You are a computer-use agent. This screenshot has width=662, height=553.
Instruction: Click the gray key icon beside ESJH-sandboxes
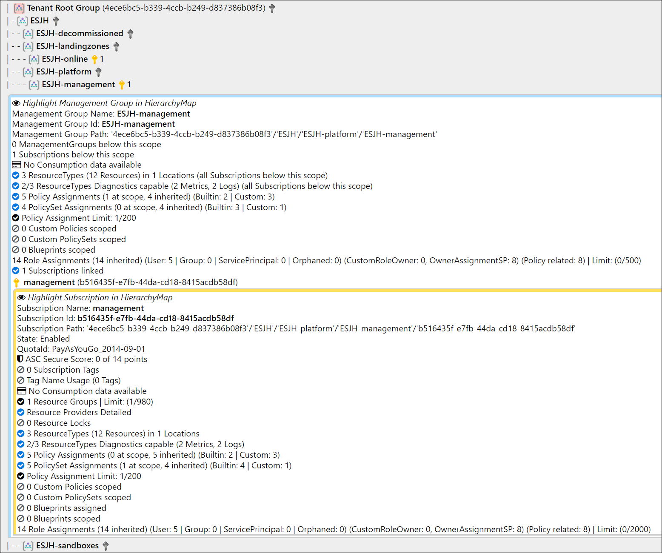pyautogui.click(x=106, y=546)
